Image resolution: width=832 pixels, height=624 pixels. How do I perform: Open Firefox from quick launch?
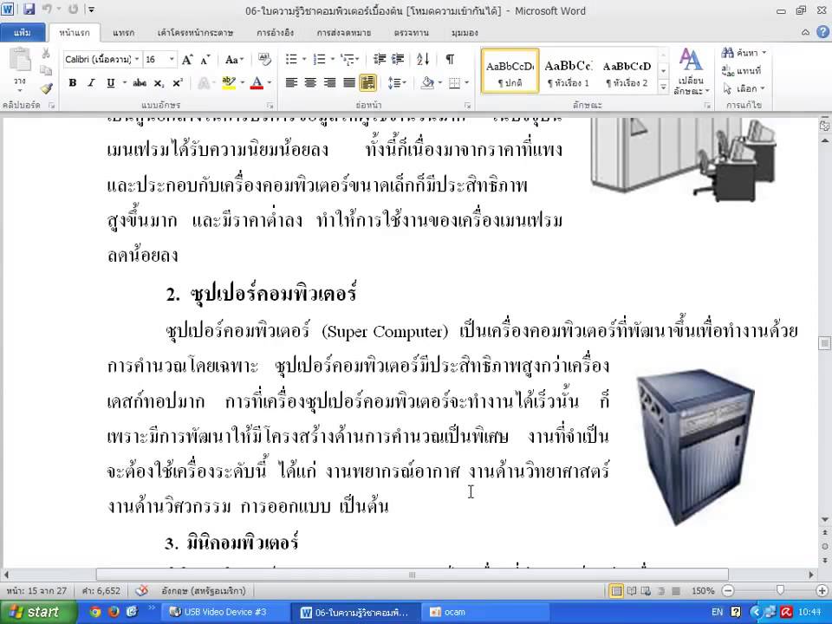tap(113, 612)
